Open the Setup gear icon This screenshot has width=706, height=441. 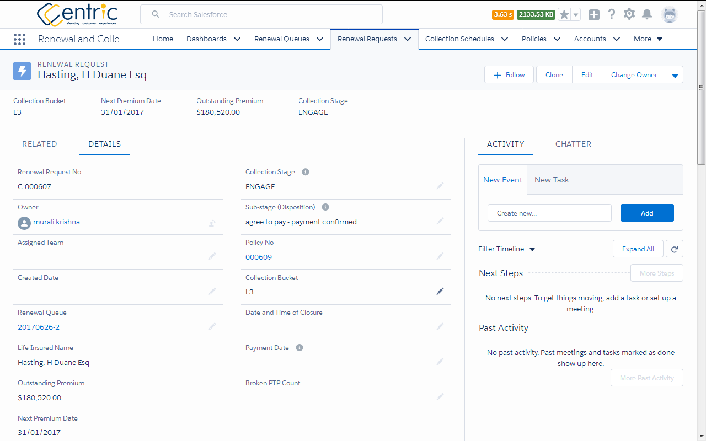629,14
